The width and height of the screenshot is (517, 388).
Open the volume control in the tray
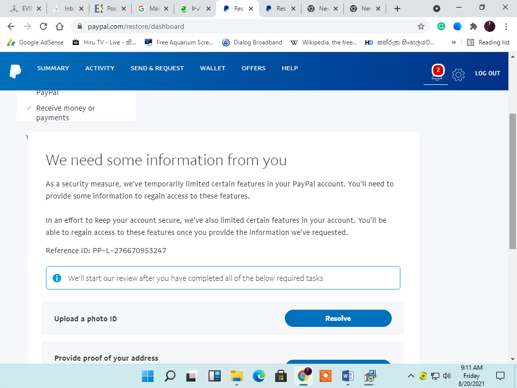click(x=447, y=376)
